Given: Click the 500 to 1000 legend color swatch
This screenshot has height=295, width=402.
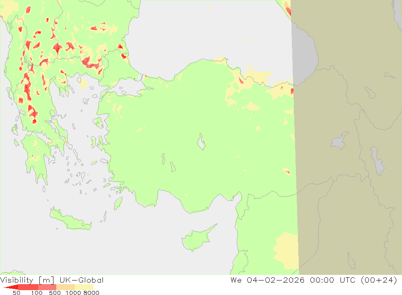Looking at the screenshot, I should click(x=66, y=287).
